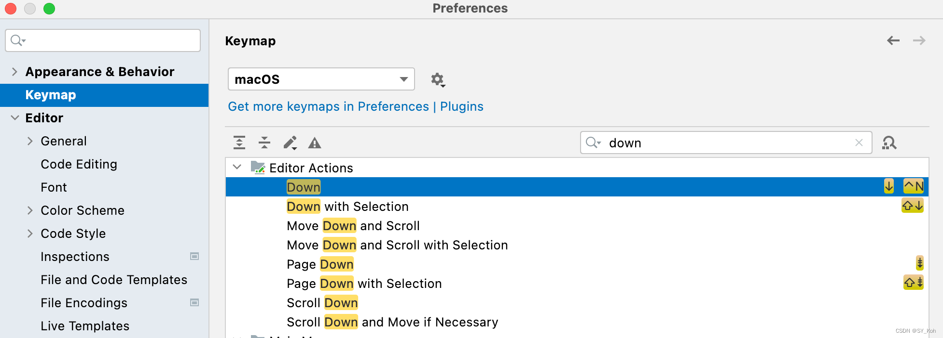Screen dimensions: 943x338
Task: Expand Appearance & Behavior section
Action: tap(14, 72)
